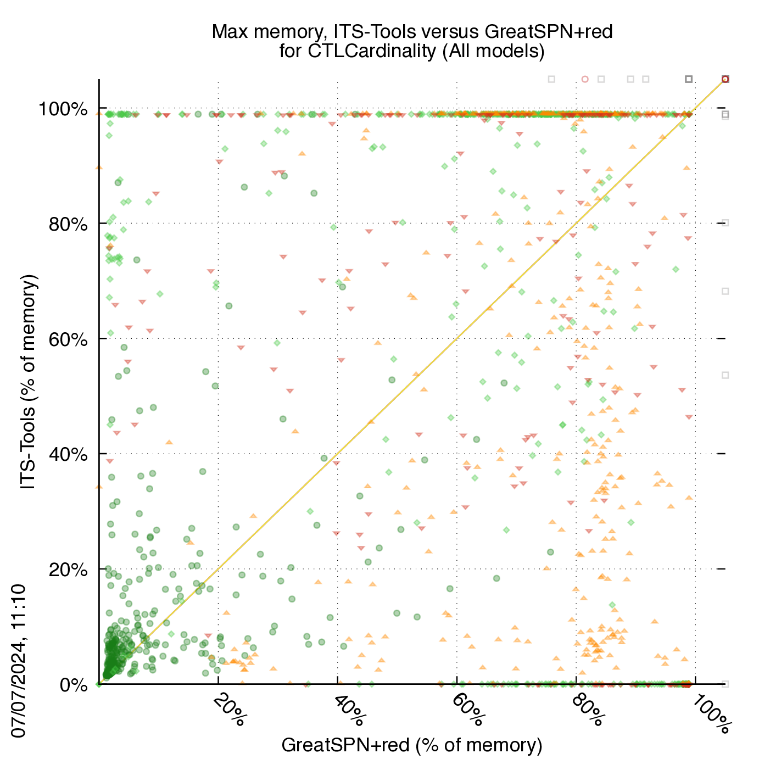Click the y-axis tick label '0%'

(74, 685)
